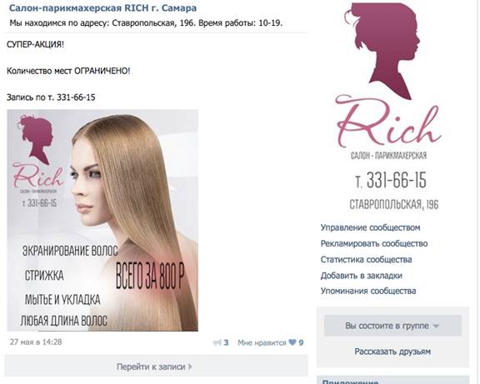Click the share count 3
Image resolution: width=480 pixels, height=384 pixels.
(226, 342)
